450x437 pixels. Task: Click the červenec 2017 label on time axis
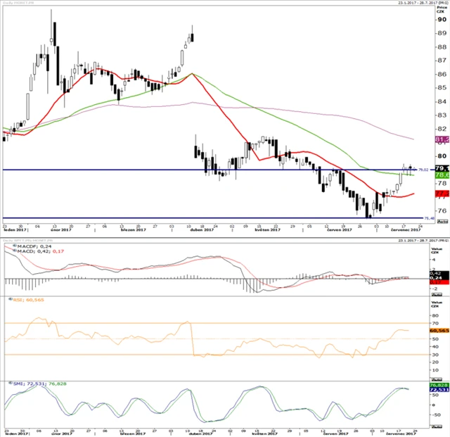(390, 230)
